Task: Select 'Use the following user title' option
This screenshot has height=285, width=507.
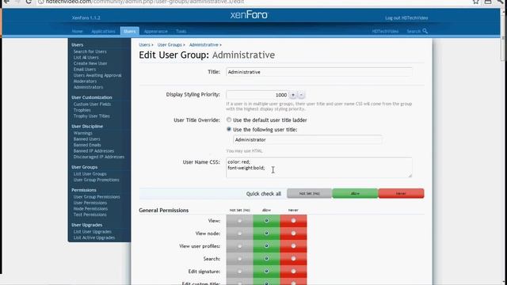Action: [x=229, y=129]
